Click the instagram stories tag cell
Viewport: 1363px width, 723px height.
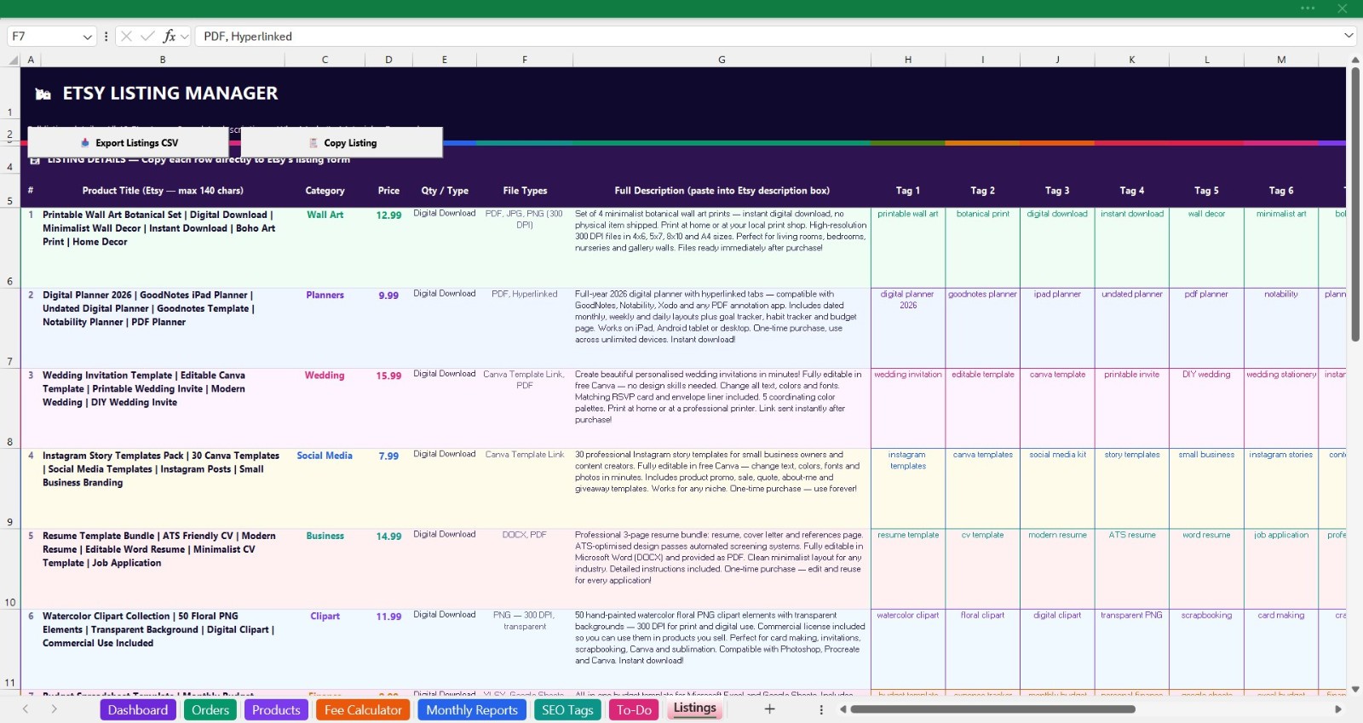pos(1281,488)
